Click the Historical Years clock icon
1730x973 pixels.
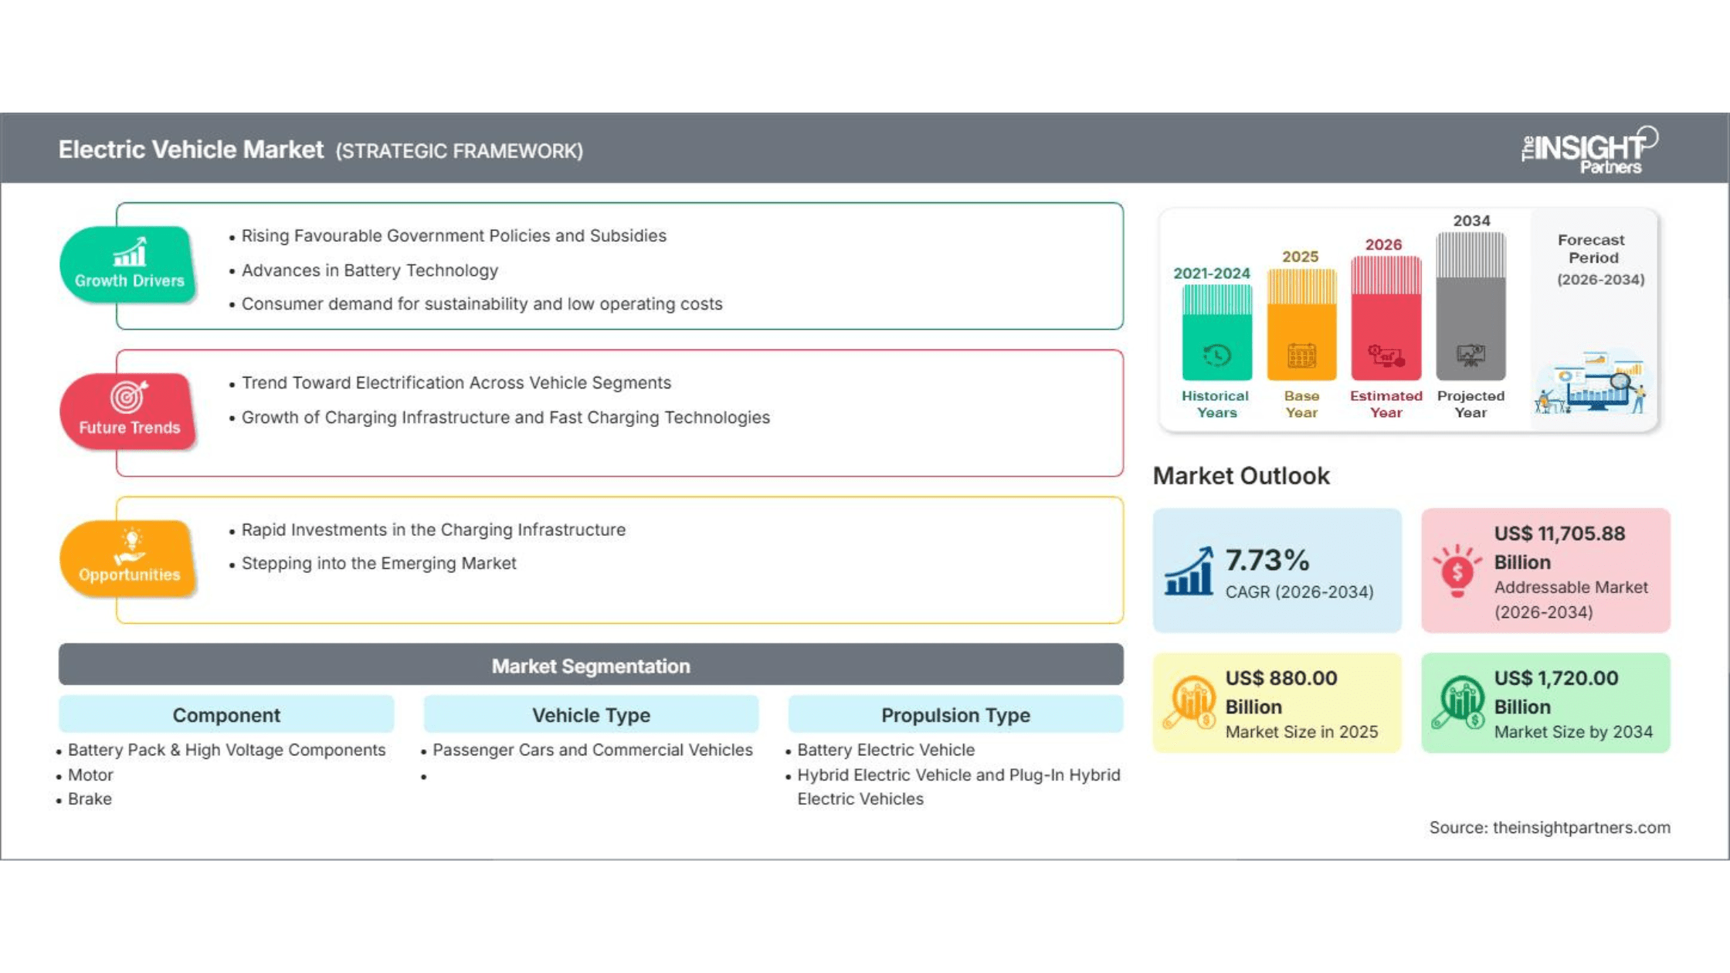click(x=1216, y=355)
